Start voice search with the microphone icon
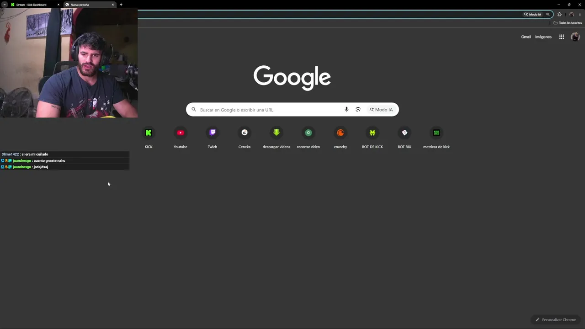Screen dimensions: 585x329 (346, 109)
